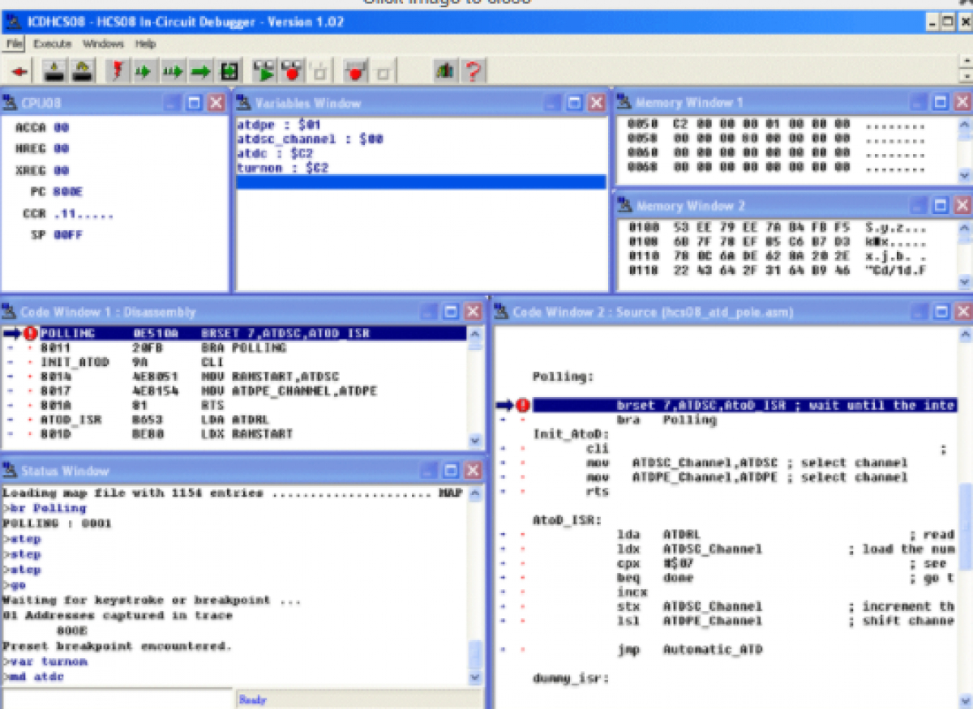Open the Execute menu
The width and height of the screenshot is (973, 709).
tap(53, 44)
